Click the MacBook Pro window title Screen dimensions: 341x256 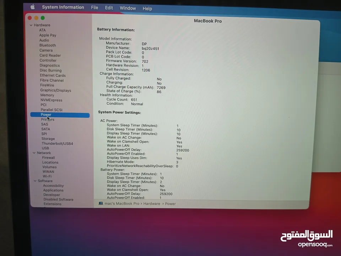(208, 21)
